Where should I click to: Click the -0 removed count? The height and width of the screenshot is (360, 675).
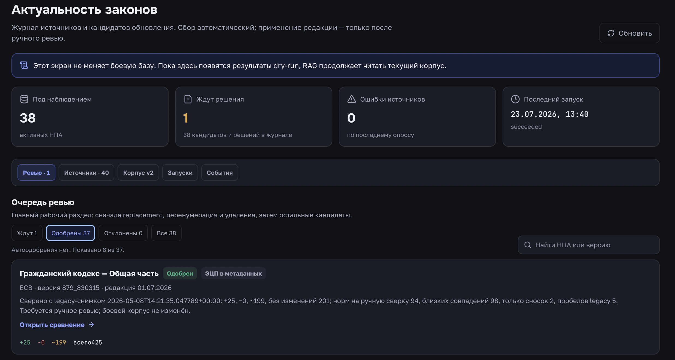coord(41,342)
